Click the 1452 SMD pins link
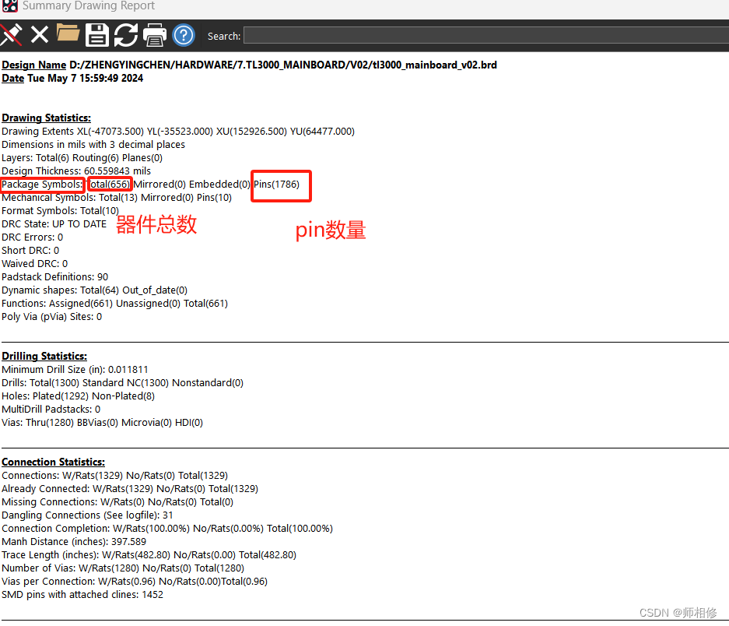729x626 pixels. pos(152,594)
